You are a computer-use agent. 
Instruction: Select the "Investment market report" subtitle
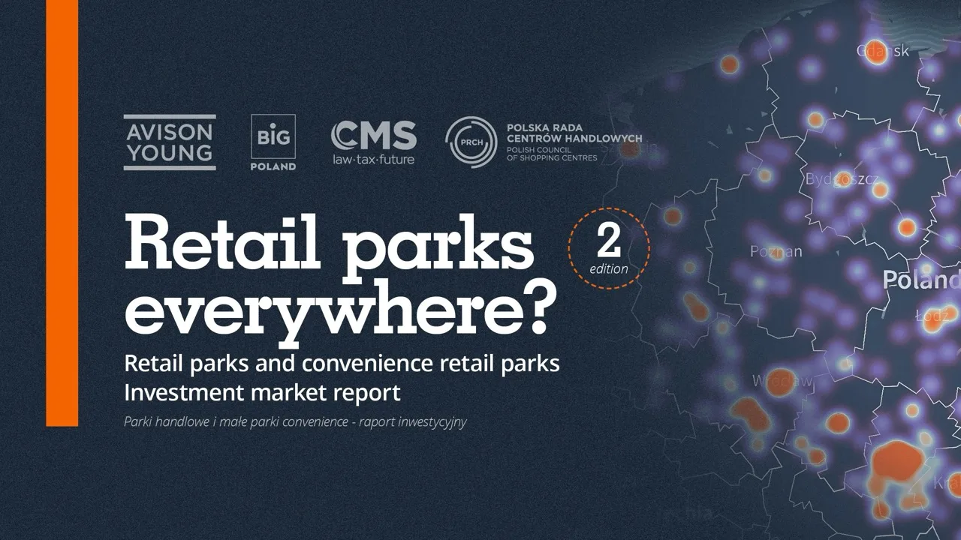coord(262,392)
